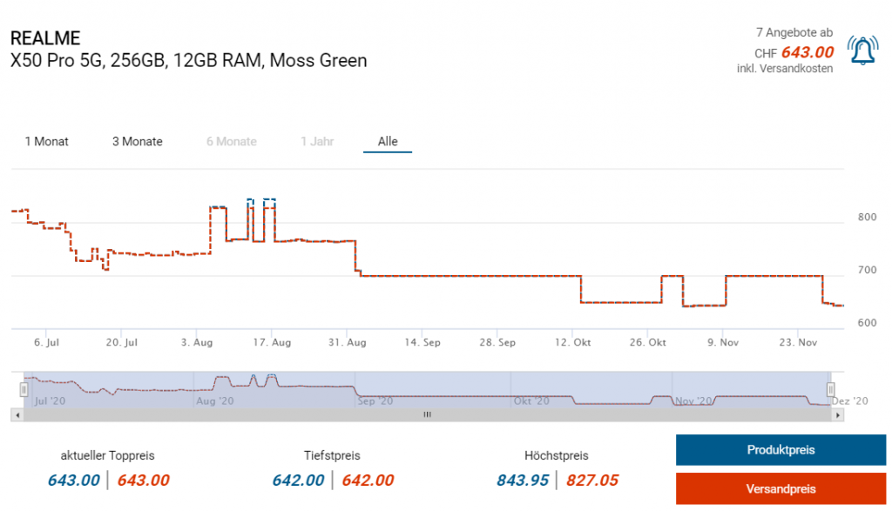Switch to the 3 Monate range
Image resolution: width=892 pixels, height=511 pixels.
(x=137, y=142)
